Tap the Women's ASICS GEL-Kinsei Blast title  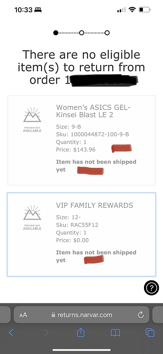tap(93, 111)
